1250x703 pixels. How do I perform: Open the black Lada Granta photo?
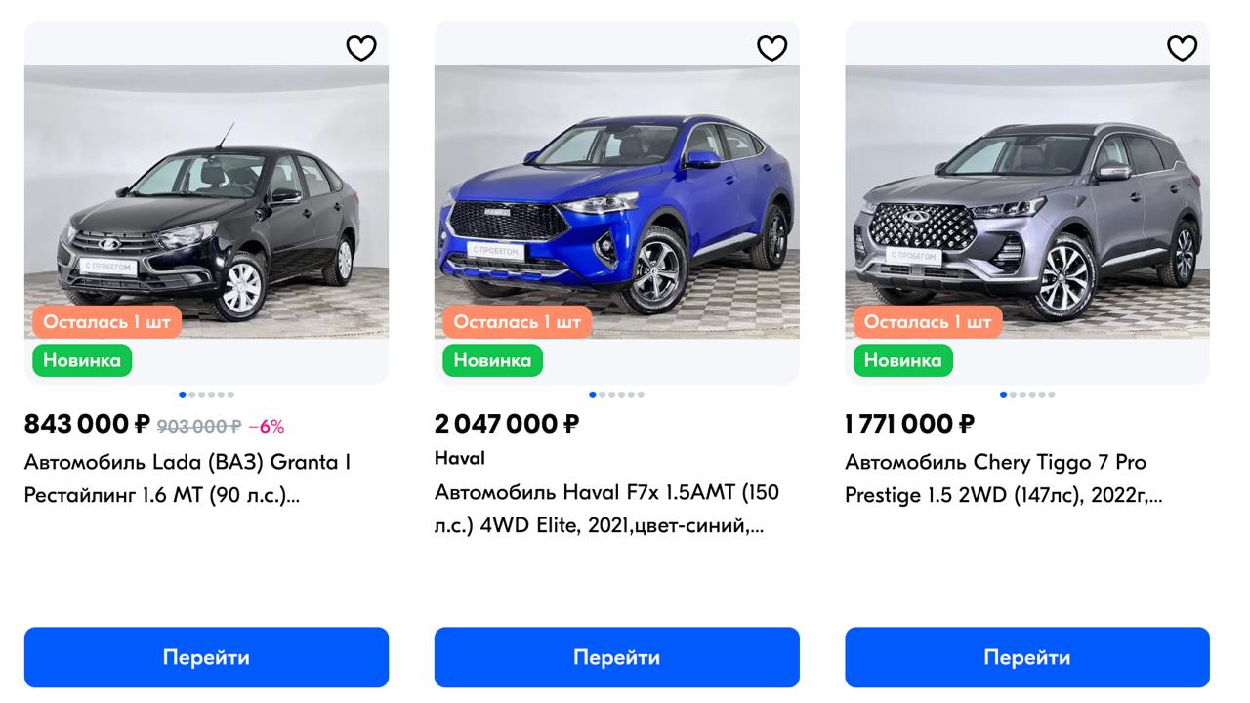pyautogui.click(x=206, y=202)
